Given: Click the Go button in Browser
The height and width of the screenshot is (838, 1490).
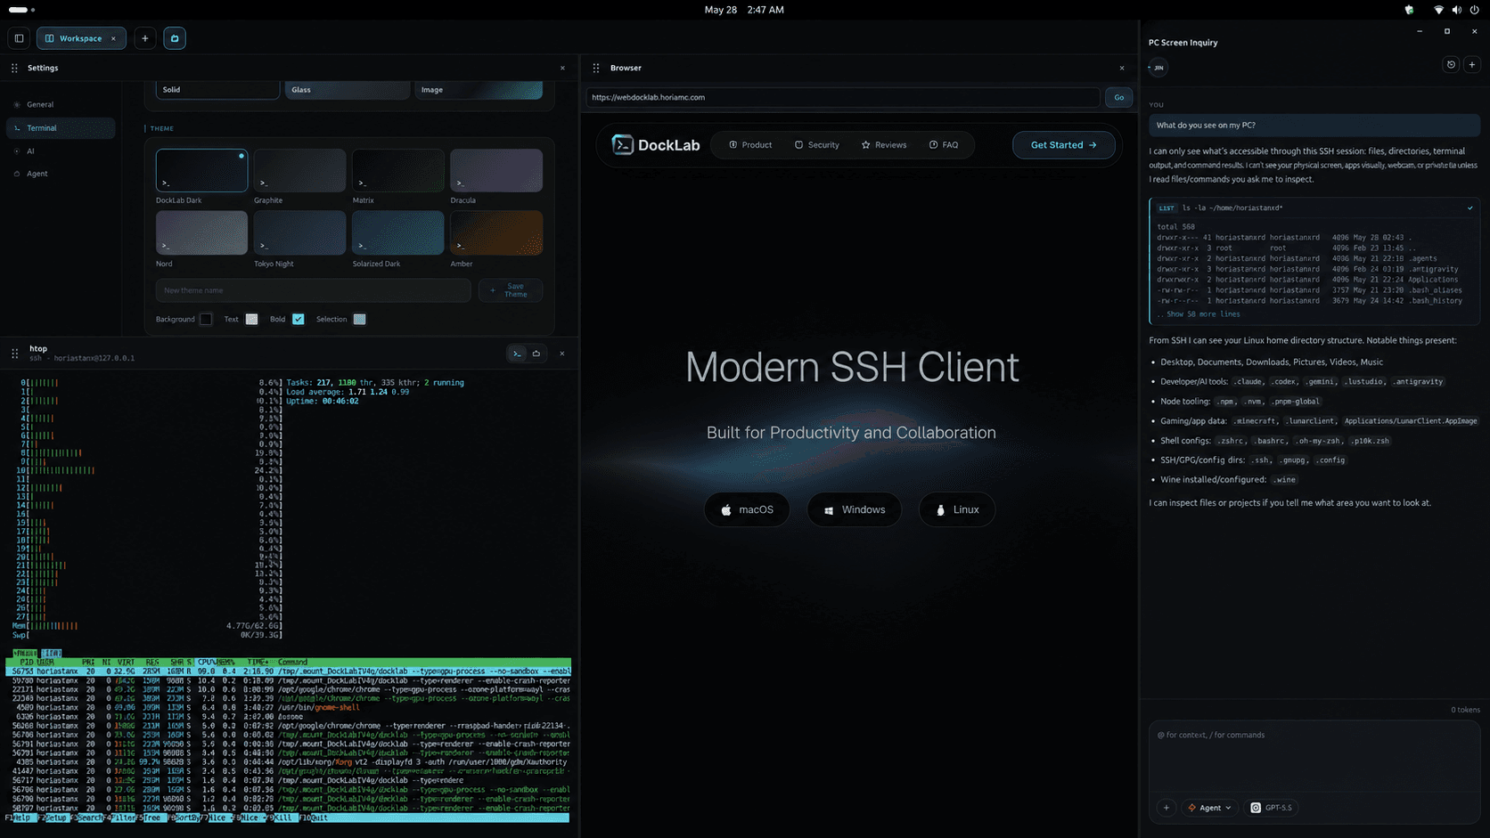Looking at the screenshot, I should pos(1119,97).
